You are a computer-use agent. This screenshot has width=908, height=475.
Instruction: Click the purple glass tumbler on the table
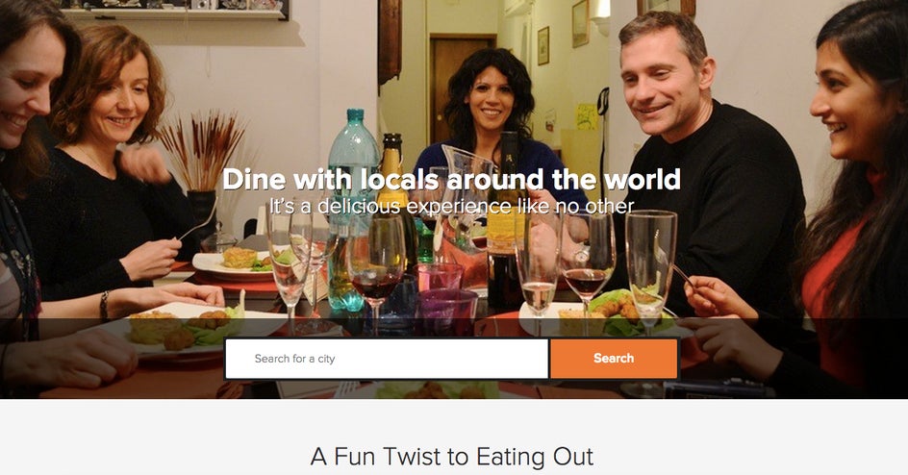click(x=446, y=312)
